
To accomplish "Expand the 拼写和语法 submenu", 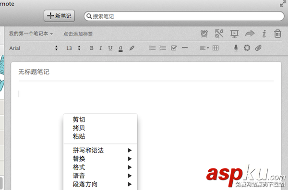I will pos(100,150).
